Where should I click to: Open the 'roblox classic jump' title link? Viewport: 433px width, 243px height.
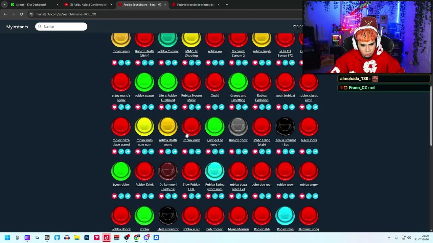(x=309, y=98)
